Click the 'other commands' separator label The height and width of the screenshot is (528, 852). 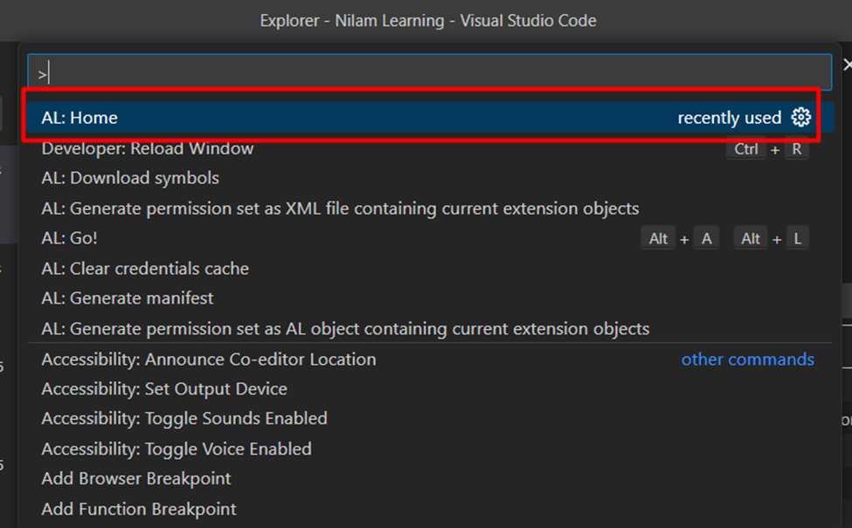tap(748, 360)
